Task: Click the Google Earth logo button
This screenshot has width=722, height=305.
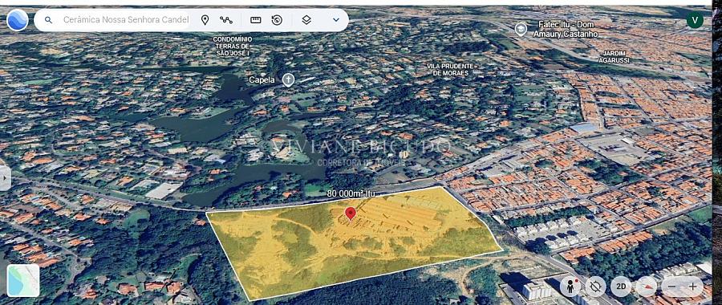Action: (x=18, y=20)
